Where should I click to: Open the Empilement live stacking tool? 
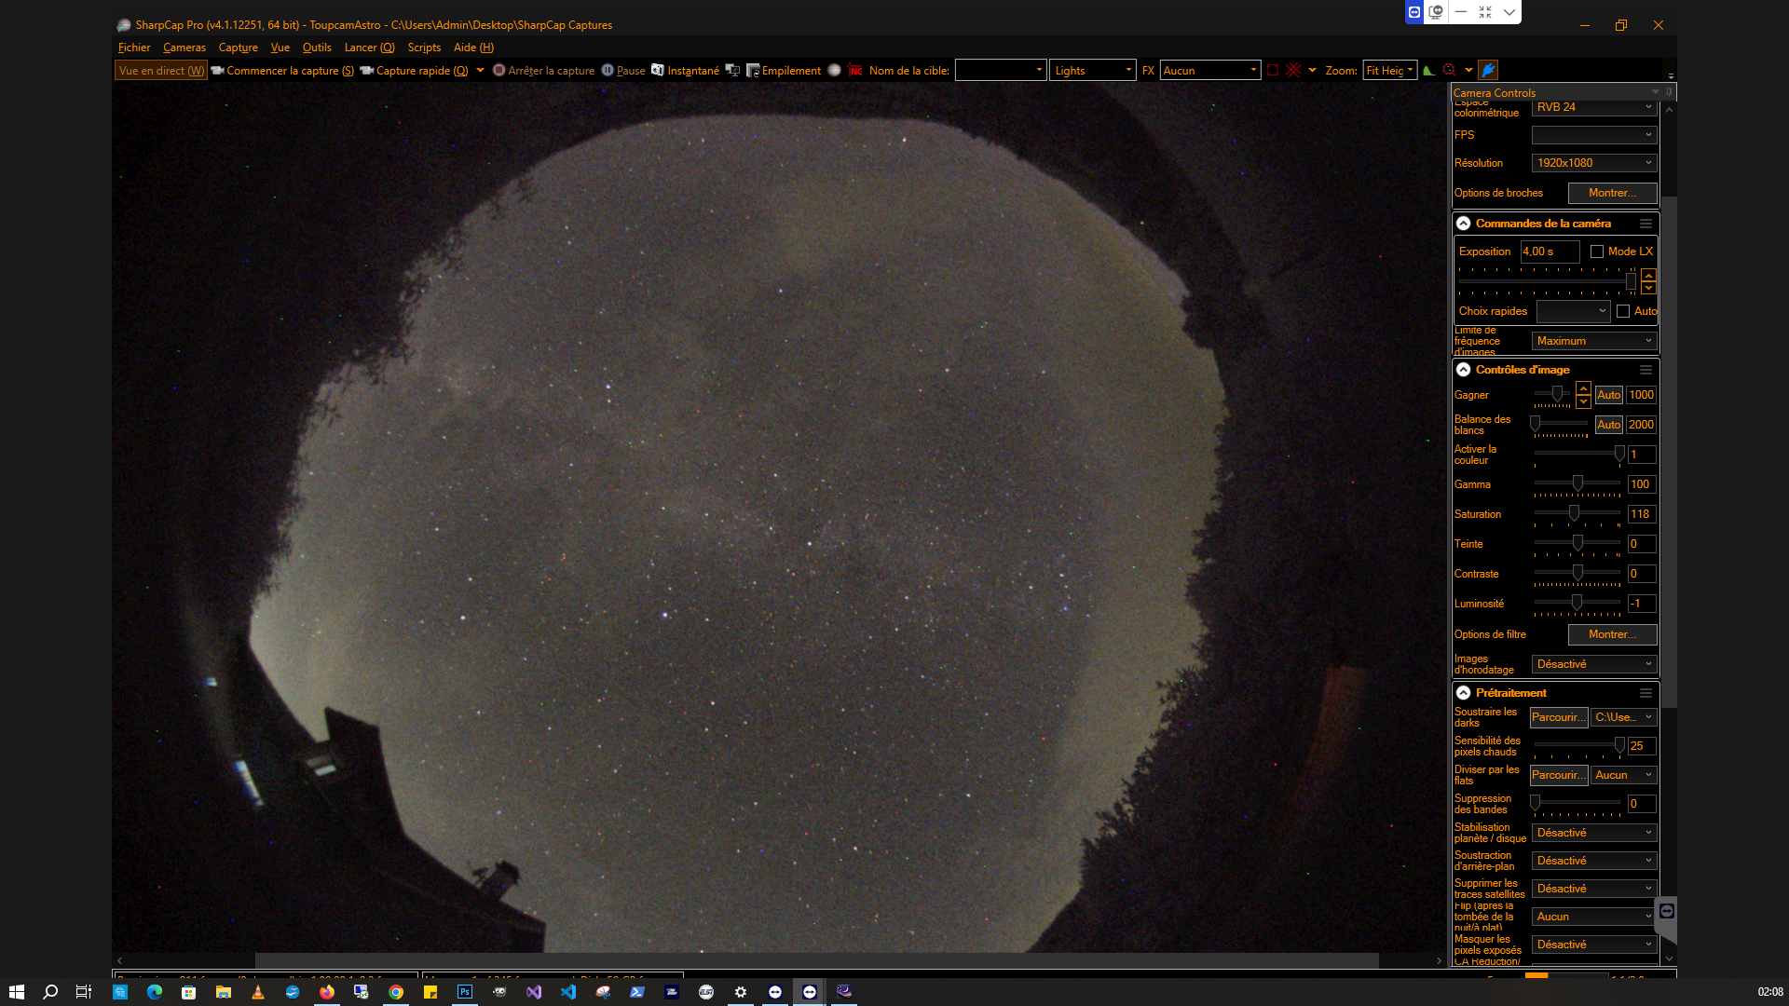pyautogui.click(x=784, y=70)
